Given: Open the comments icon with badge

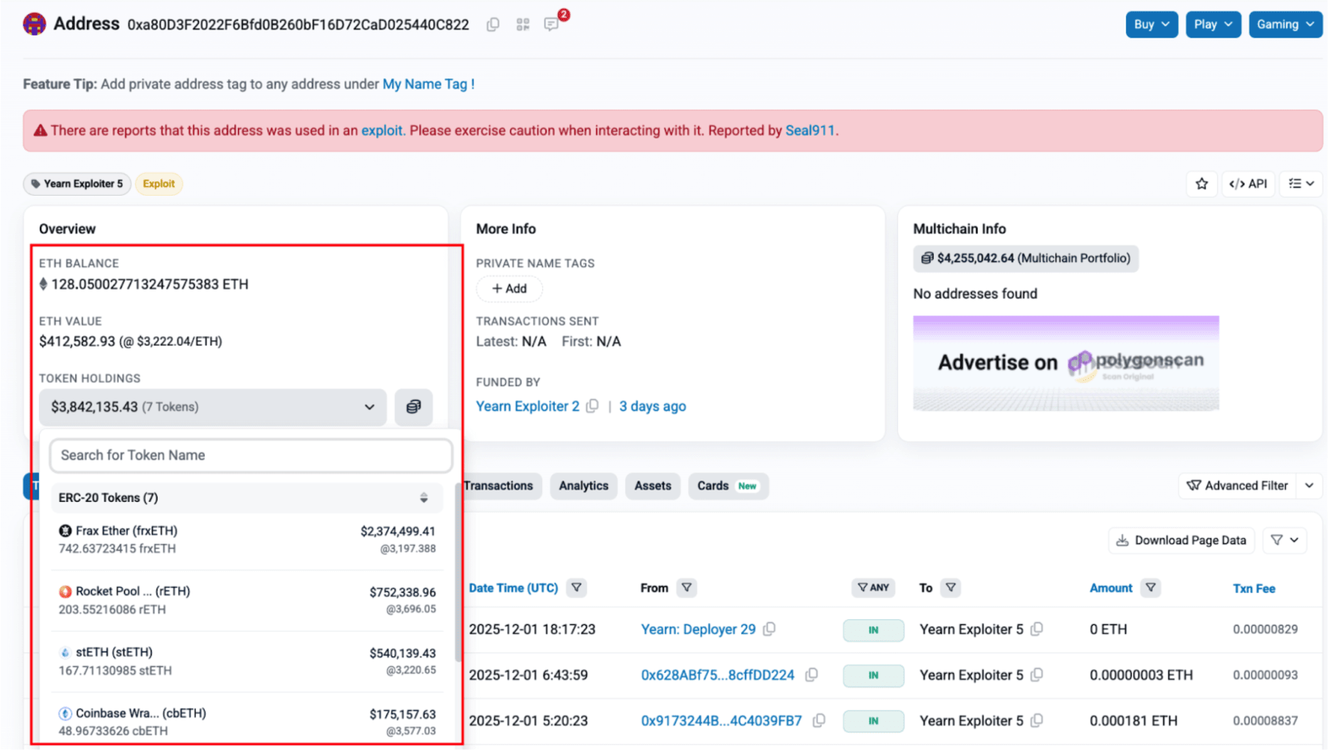Looking at the screenshot, I should [552, 25].
